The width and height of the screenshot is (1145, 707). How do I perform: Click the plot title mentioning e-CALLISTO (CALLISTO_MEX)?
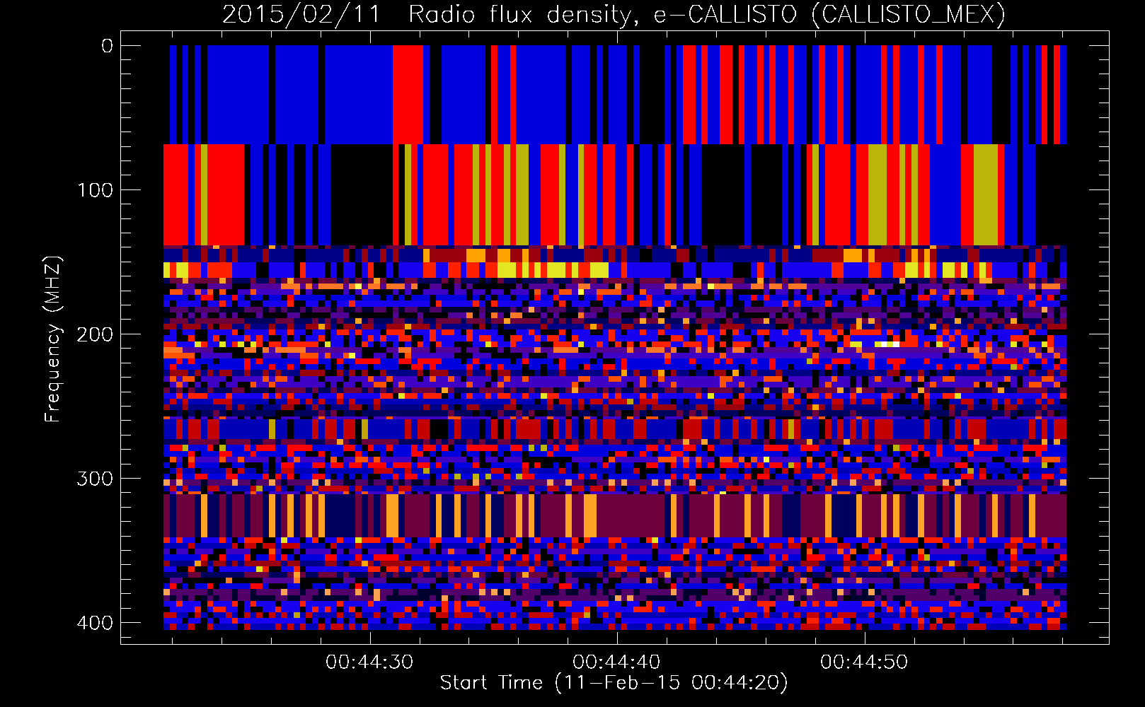pyautogui.click(x=614, y=14)
